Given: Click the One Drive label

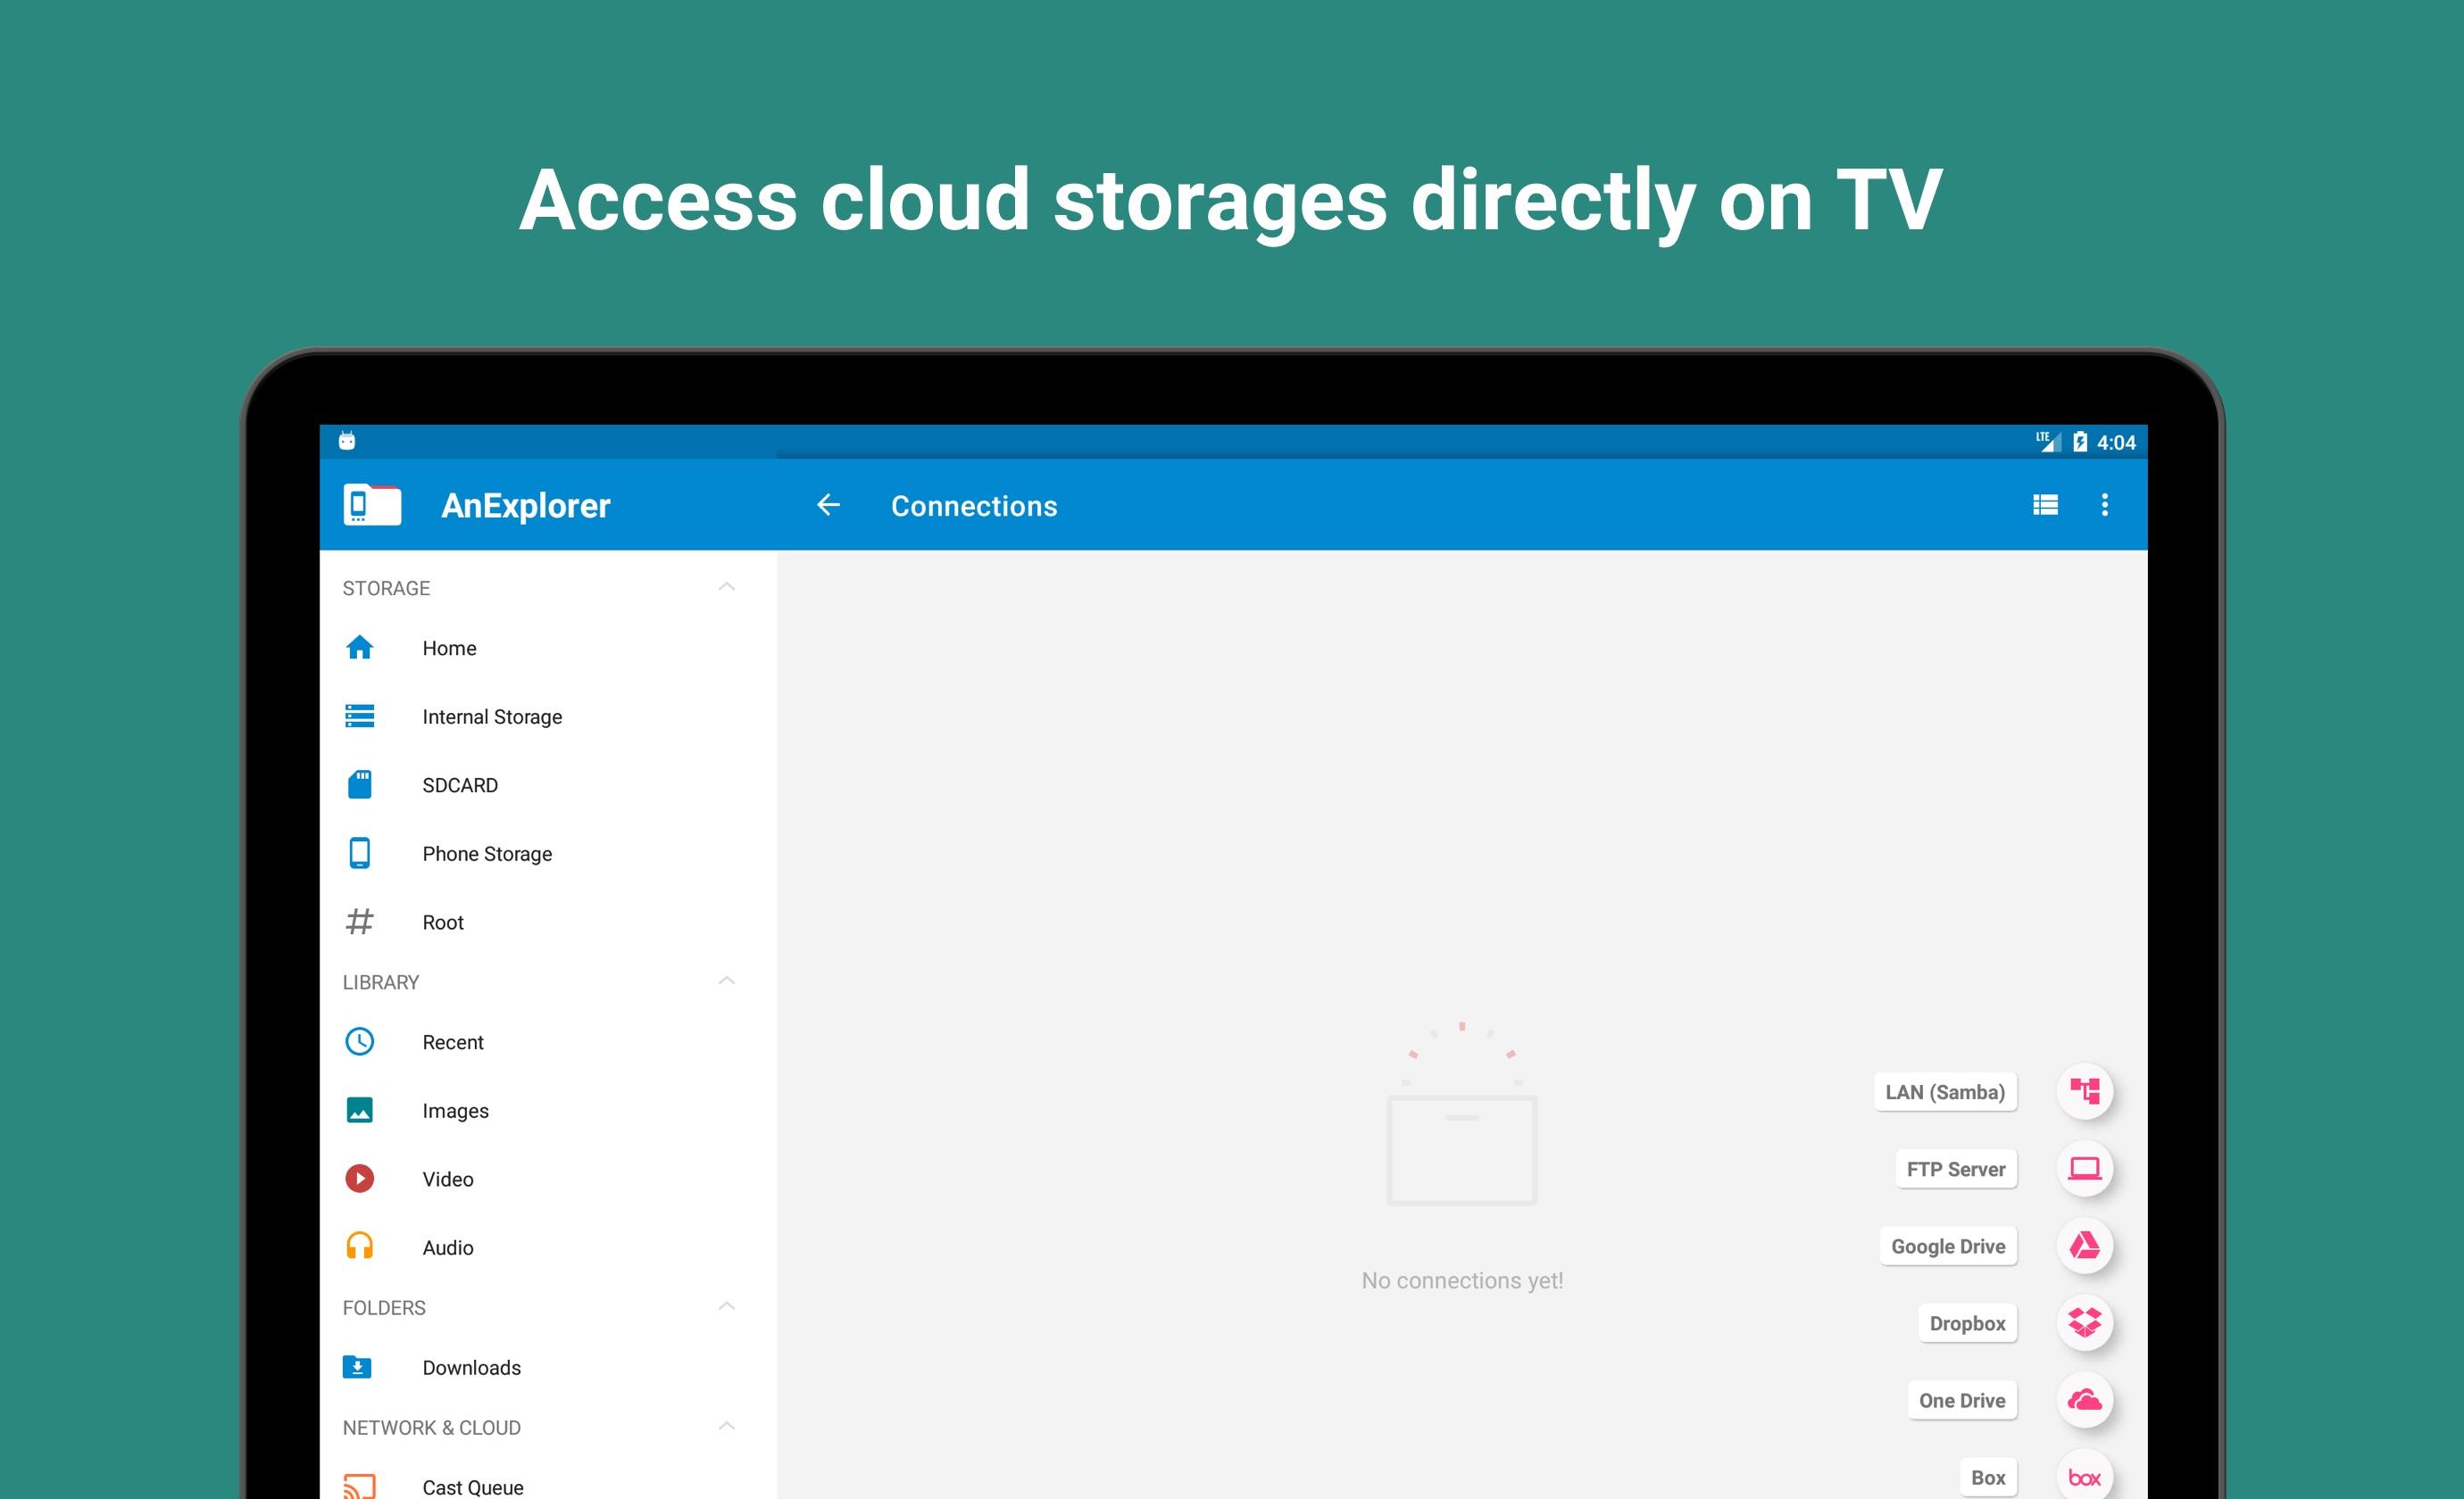Looking at the screenshot, I should [1962, 1399].
